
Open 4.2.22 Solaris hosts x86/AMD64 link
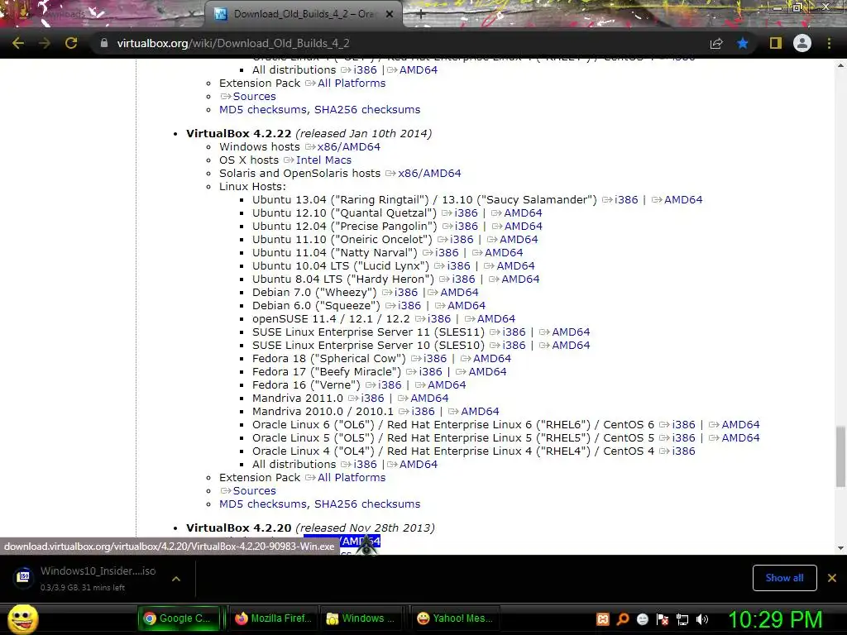[429, 174]
